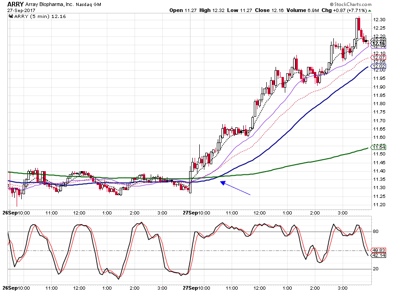Click the bold 12.16 last-price tag on the price axis
This screenshot has width=393, height=292.
point(379,43)
